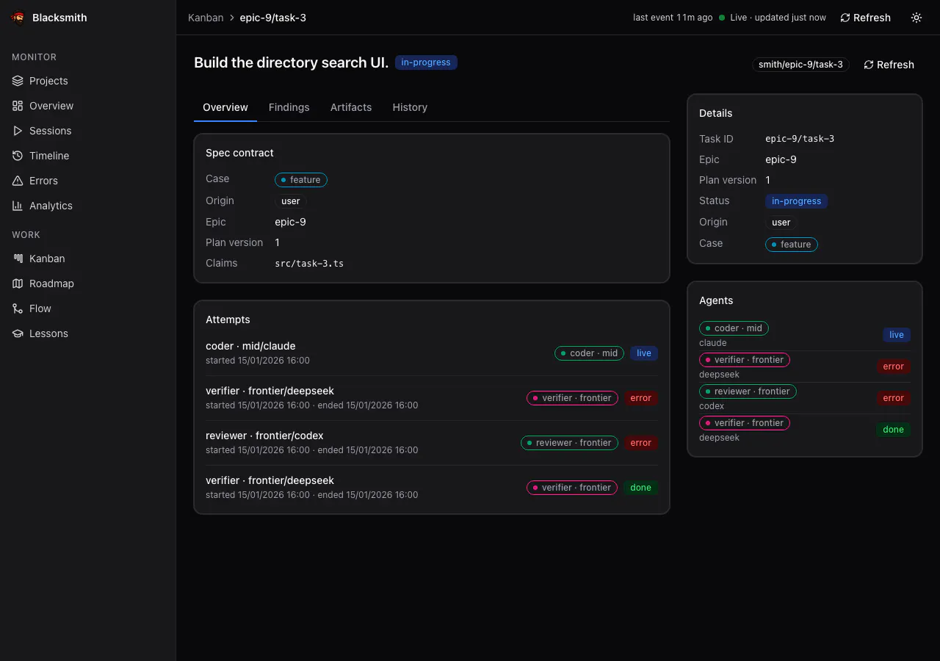Screen dimensions: 940x661
Task: Open the coder · mid/claude attempt
Action: pos(432,353)
